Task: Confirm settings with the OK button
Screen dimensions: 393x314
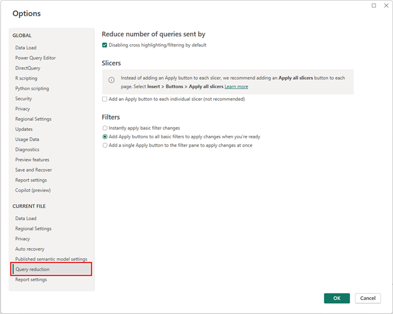Action: (x=336, y=298)
